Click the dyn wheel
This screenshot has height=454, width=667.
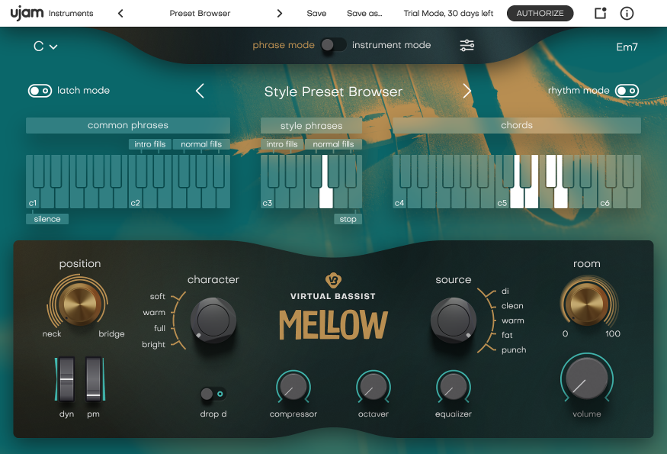coord(66,379)
